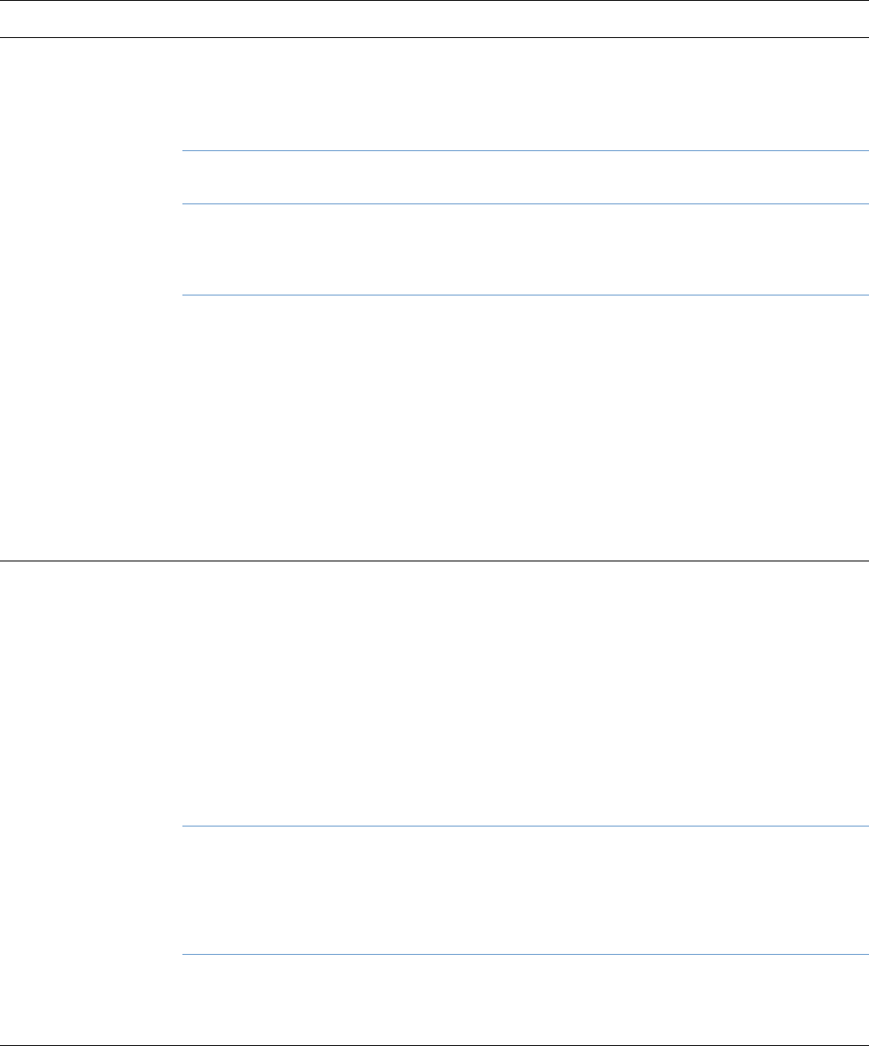This screenshot has width=869, height=1046.
Task: Select the first empty right-hand cell below header
Action: pyautogui.click(x=525, y=94)
